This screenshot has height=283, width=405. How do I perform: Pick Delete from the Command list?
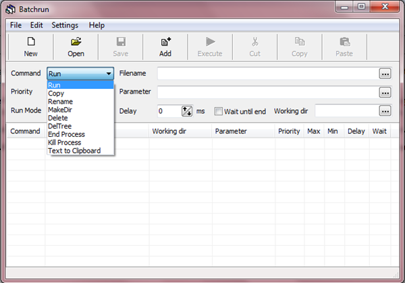tap(80, 118)
